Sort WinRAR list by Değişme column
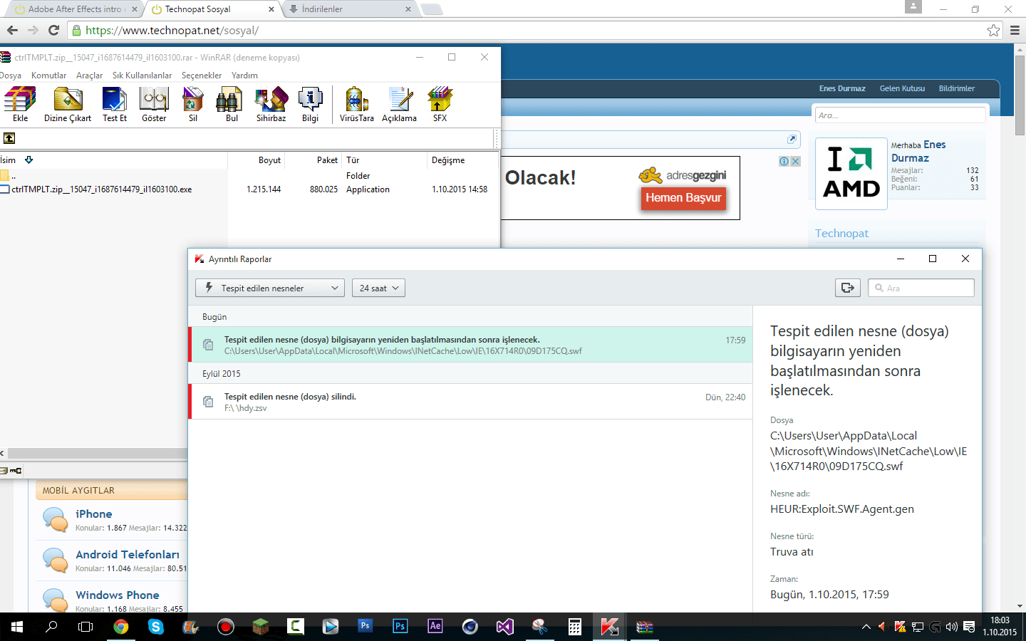Viewport: 1026px width, 641px height. point(463,160)
